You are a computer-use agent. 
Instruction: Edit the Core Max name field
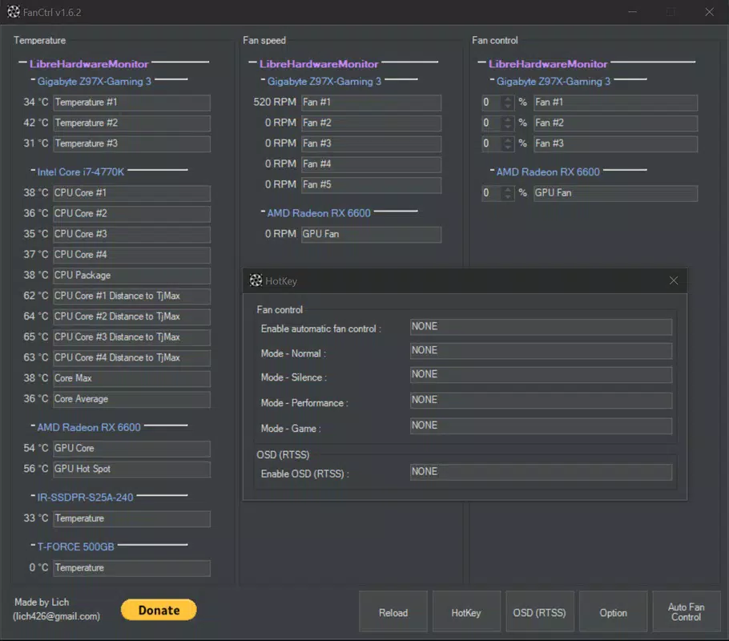pyautogui.click(x=131, y=379)
